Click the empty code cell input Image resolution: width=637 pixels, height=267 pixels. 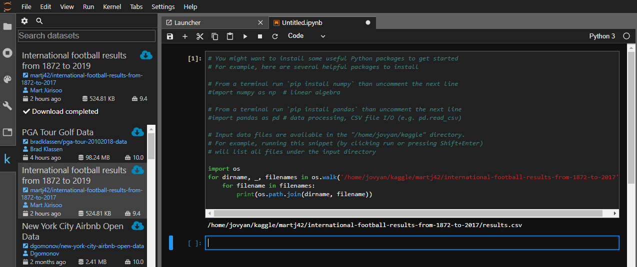[412, 243]
